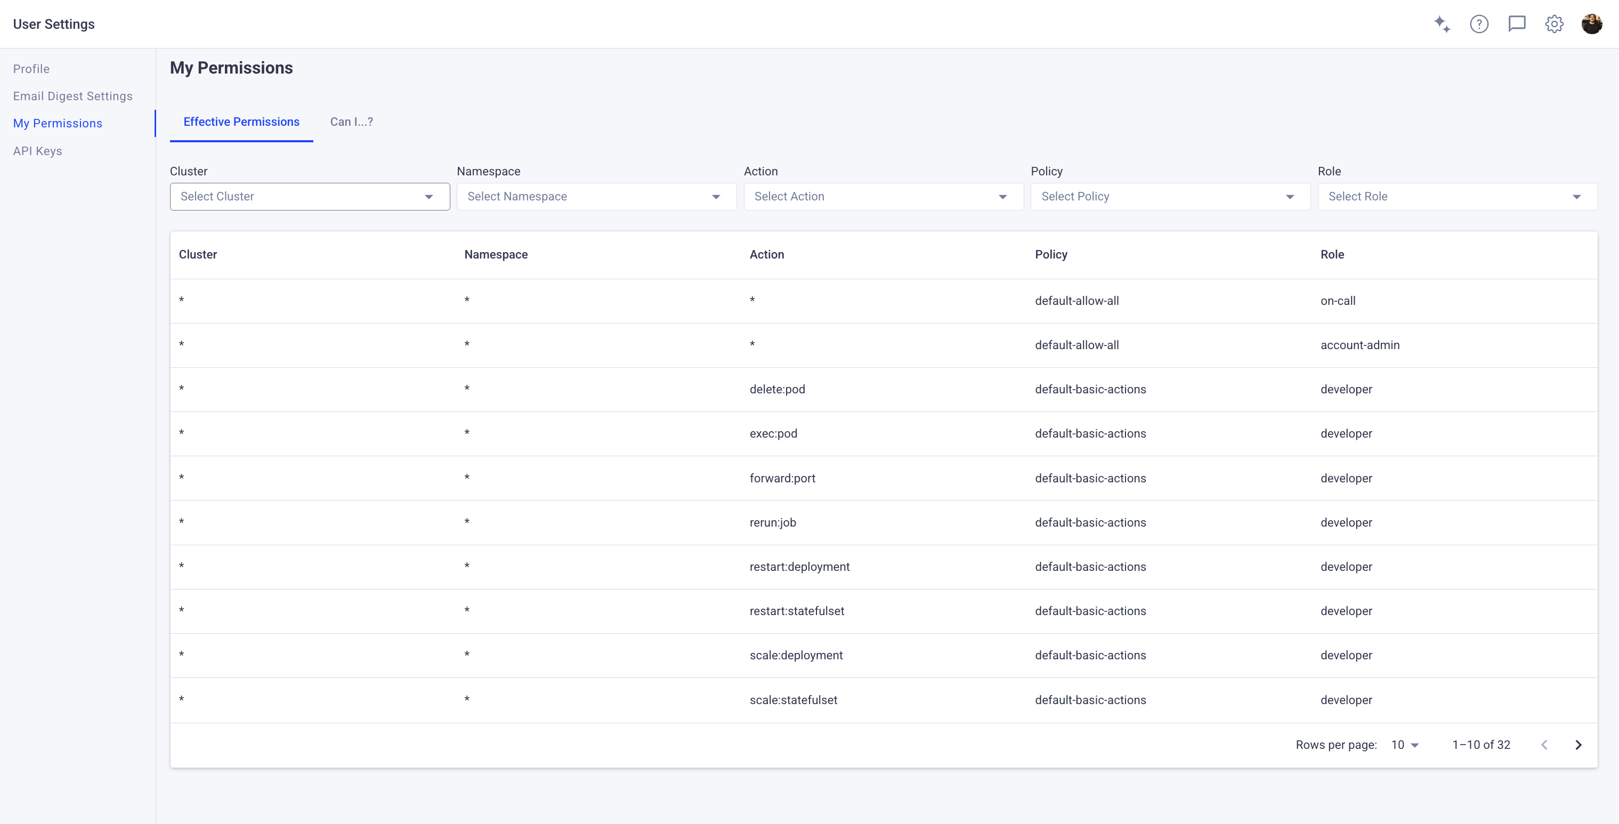The height and width of the screenshot is (824, 1619).
Task: Change rows per page from 10
Action: tap(1405, 745)
